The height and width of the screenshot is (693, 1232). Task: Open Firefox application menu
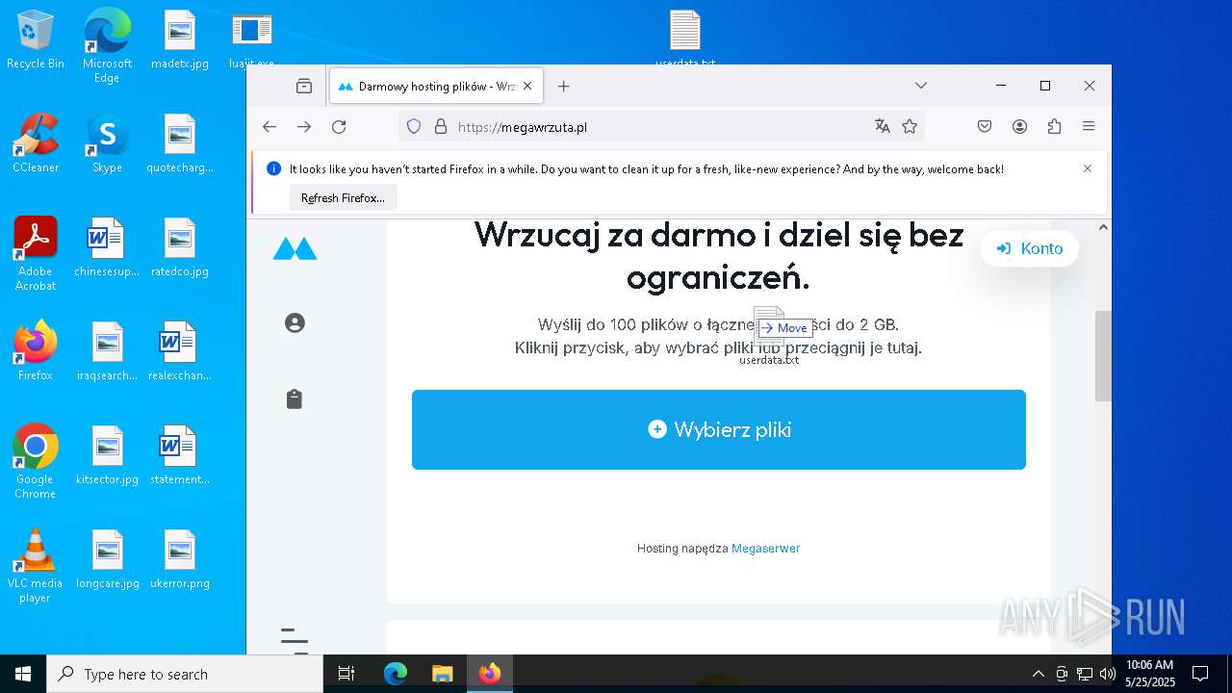tap(1089, 126)
